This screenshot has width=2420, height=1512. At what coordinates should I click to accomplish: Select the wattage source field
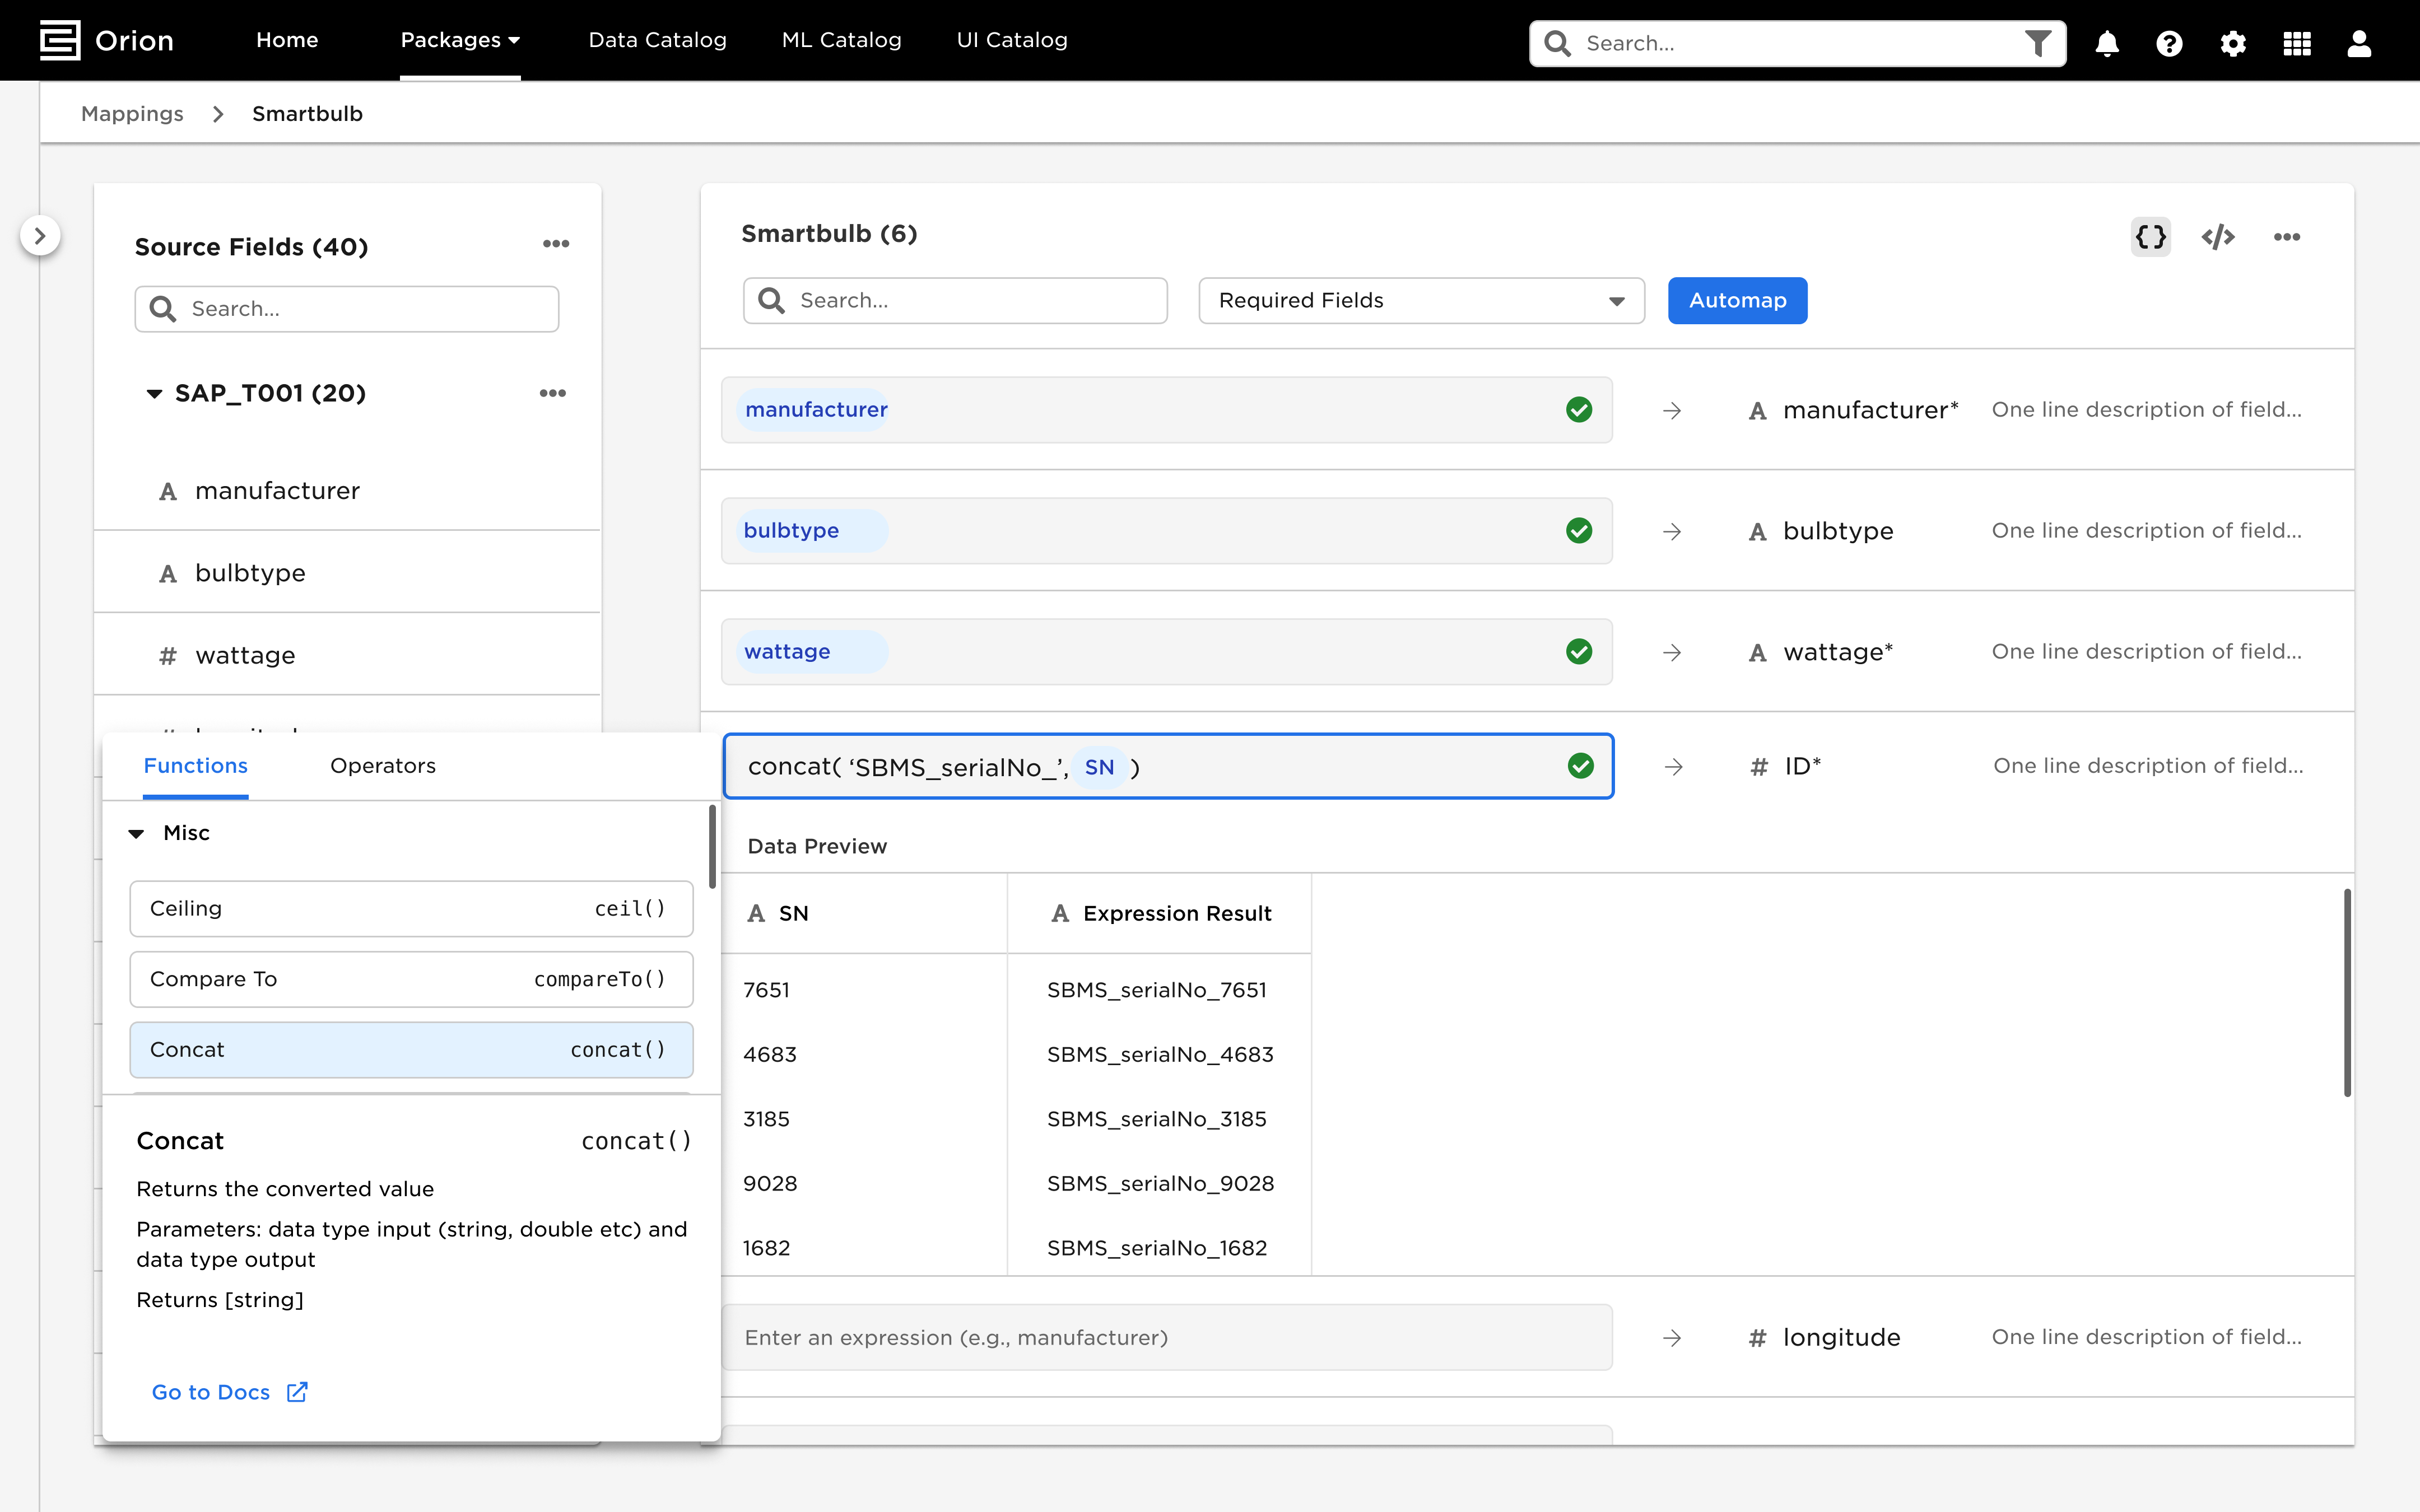pyautogui.click(x=347, y=655)
